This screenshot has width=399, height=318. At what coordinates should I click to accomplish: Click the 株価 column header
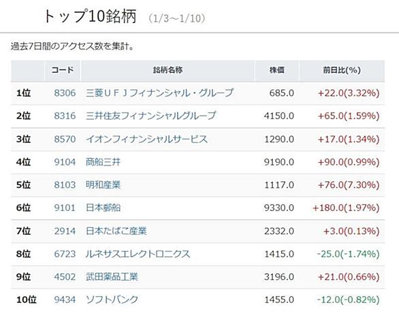pos(277,70)
